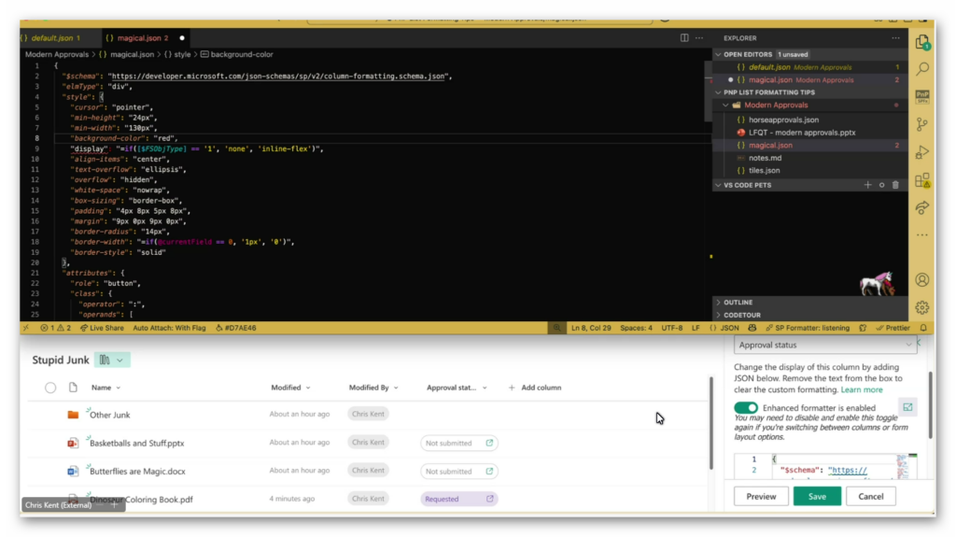The height and width of the screenshot is (537, 956).
Task: Expand the CodeTour section
Action: (741, 316)
